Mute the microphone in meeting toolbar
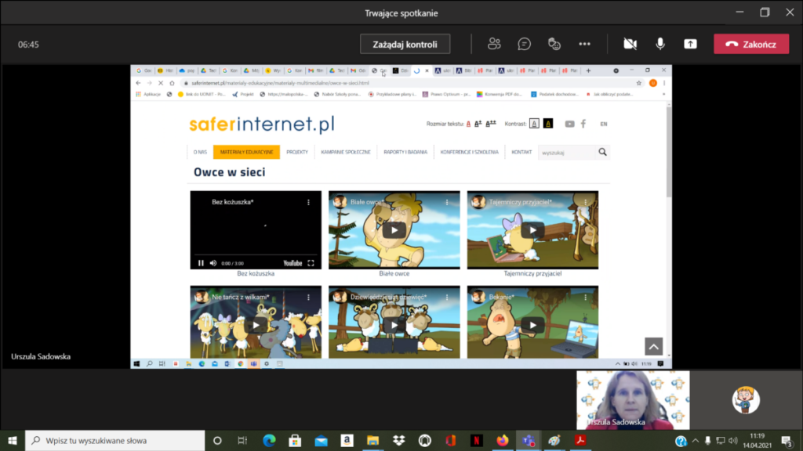The width and height of the screenshot is (803, 451). [660, 44]
